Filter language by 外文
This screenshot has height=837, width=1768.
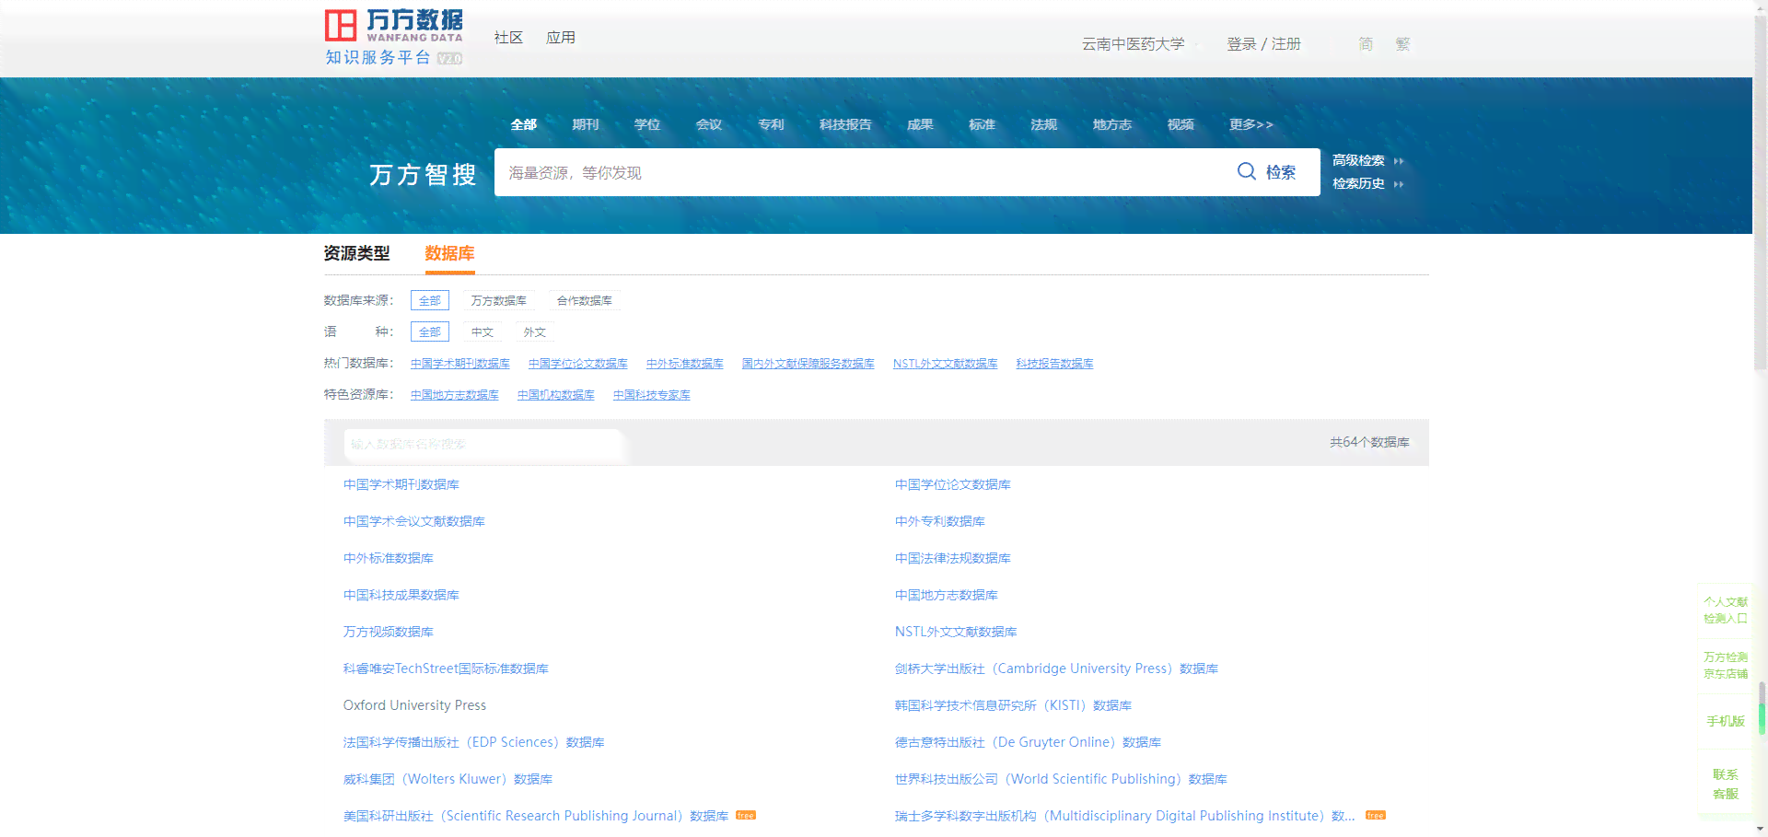[x=535, y=331]
